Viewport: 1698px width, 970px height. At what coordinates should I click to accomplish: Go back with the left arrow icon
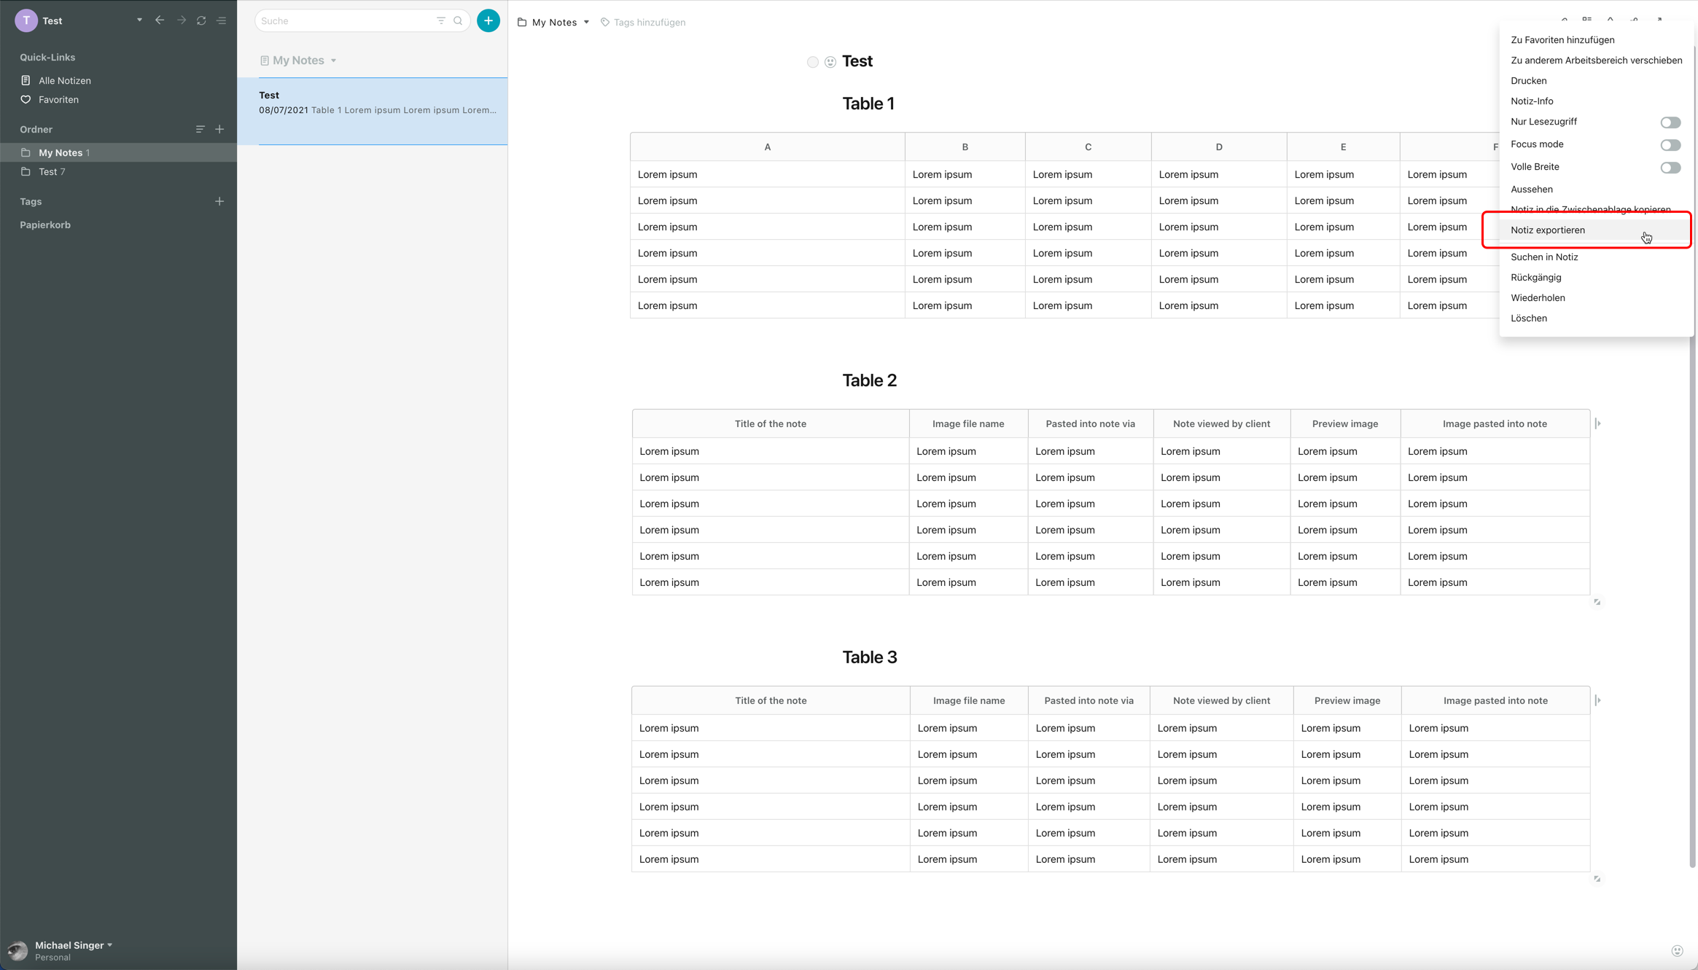pos(160,20)
